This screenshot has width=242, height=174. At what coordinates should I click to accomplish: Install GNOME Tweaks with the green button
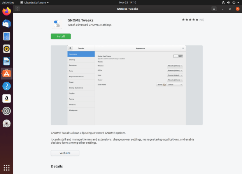61,37
